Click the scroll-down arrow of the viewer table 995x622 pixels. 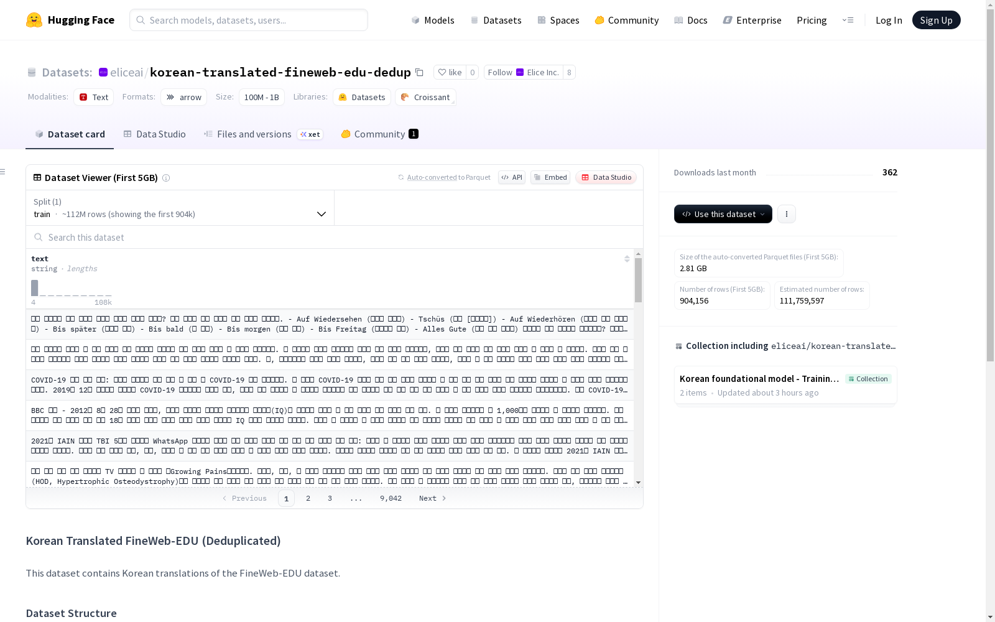click(638, 483)
